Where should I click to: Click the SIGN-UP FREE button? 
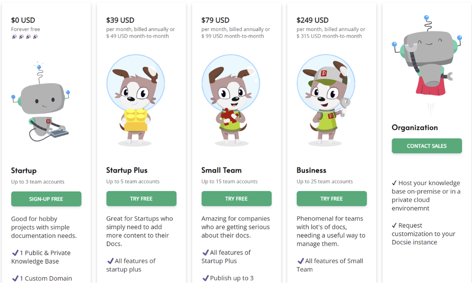(x=46, y=199)
